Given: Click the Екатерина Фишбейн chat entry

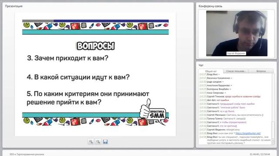Looking at the screenshot, I should tap(215, 89).
